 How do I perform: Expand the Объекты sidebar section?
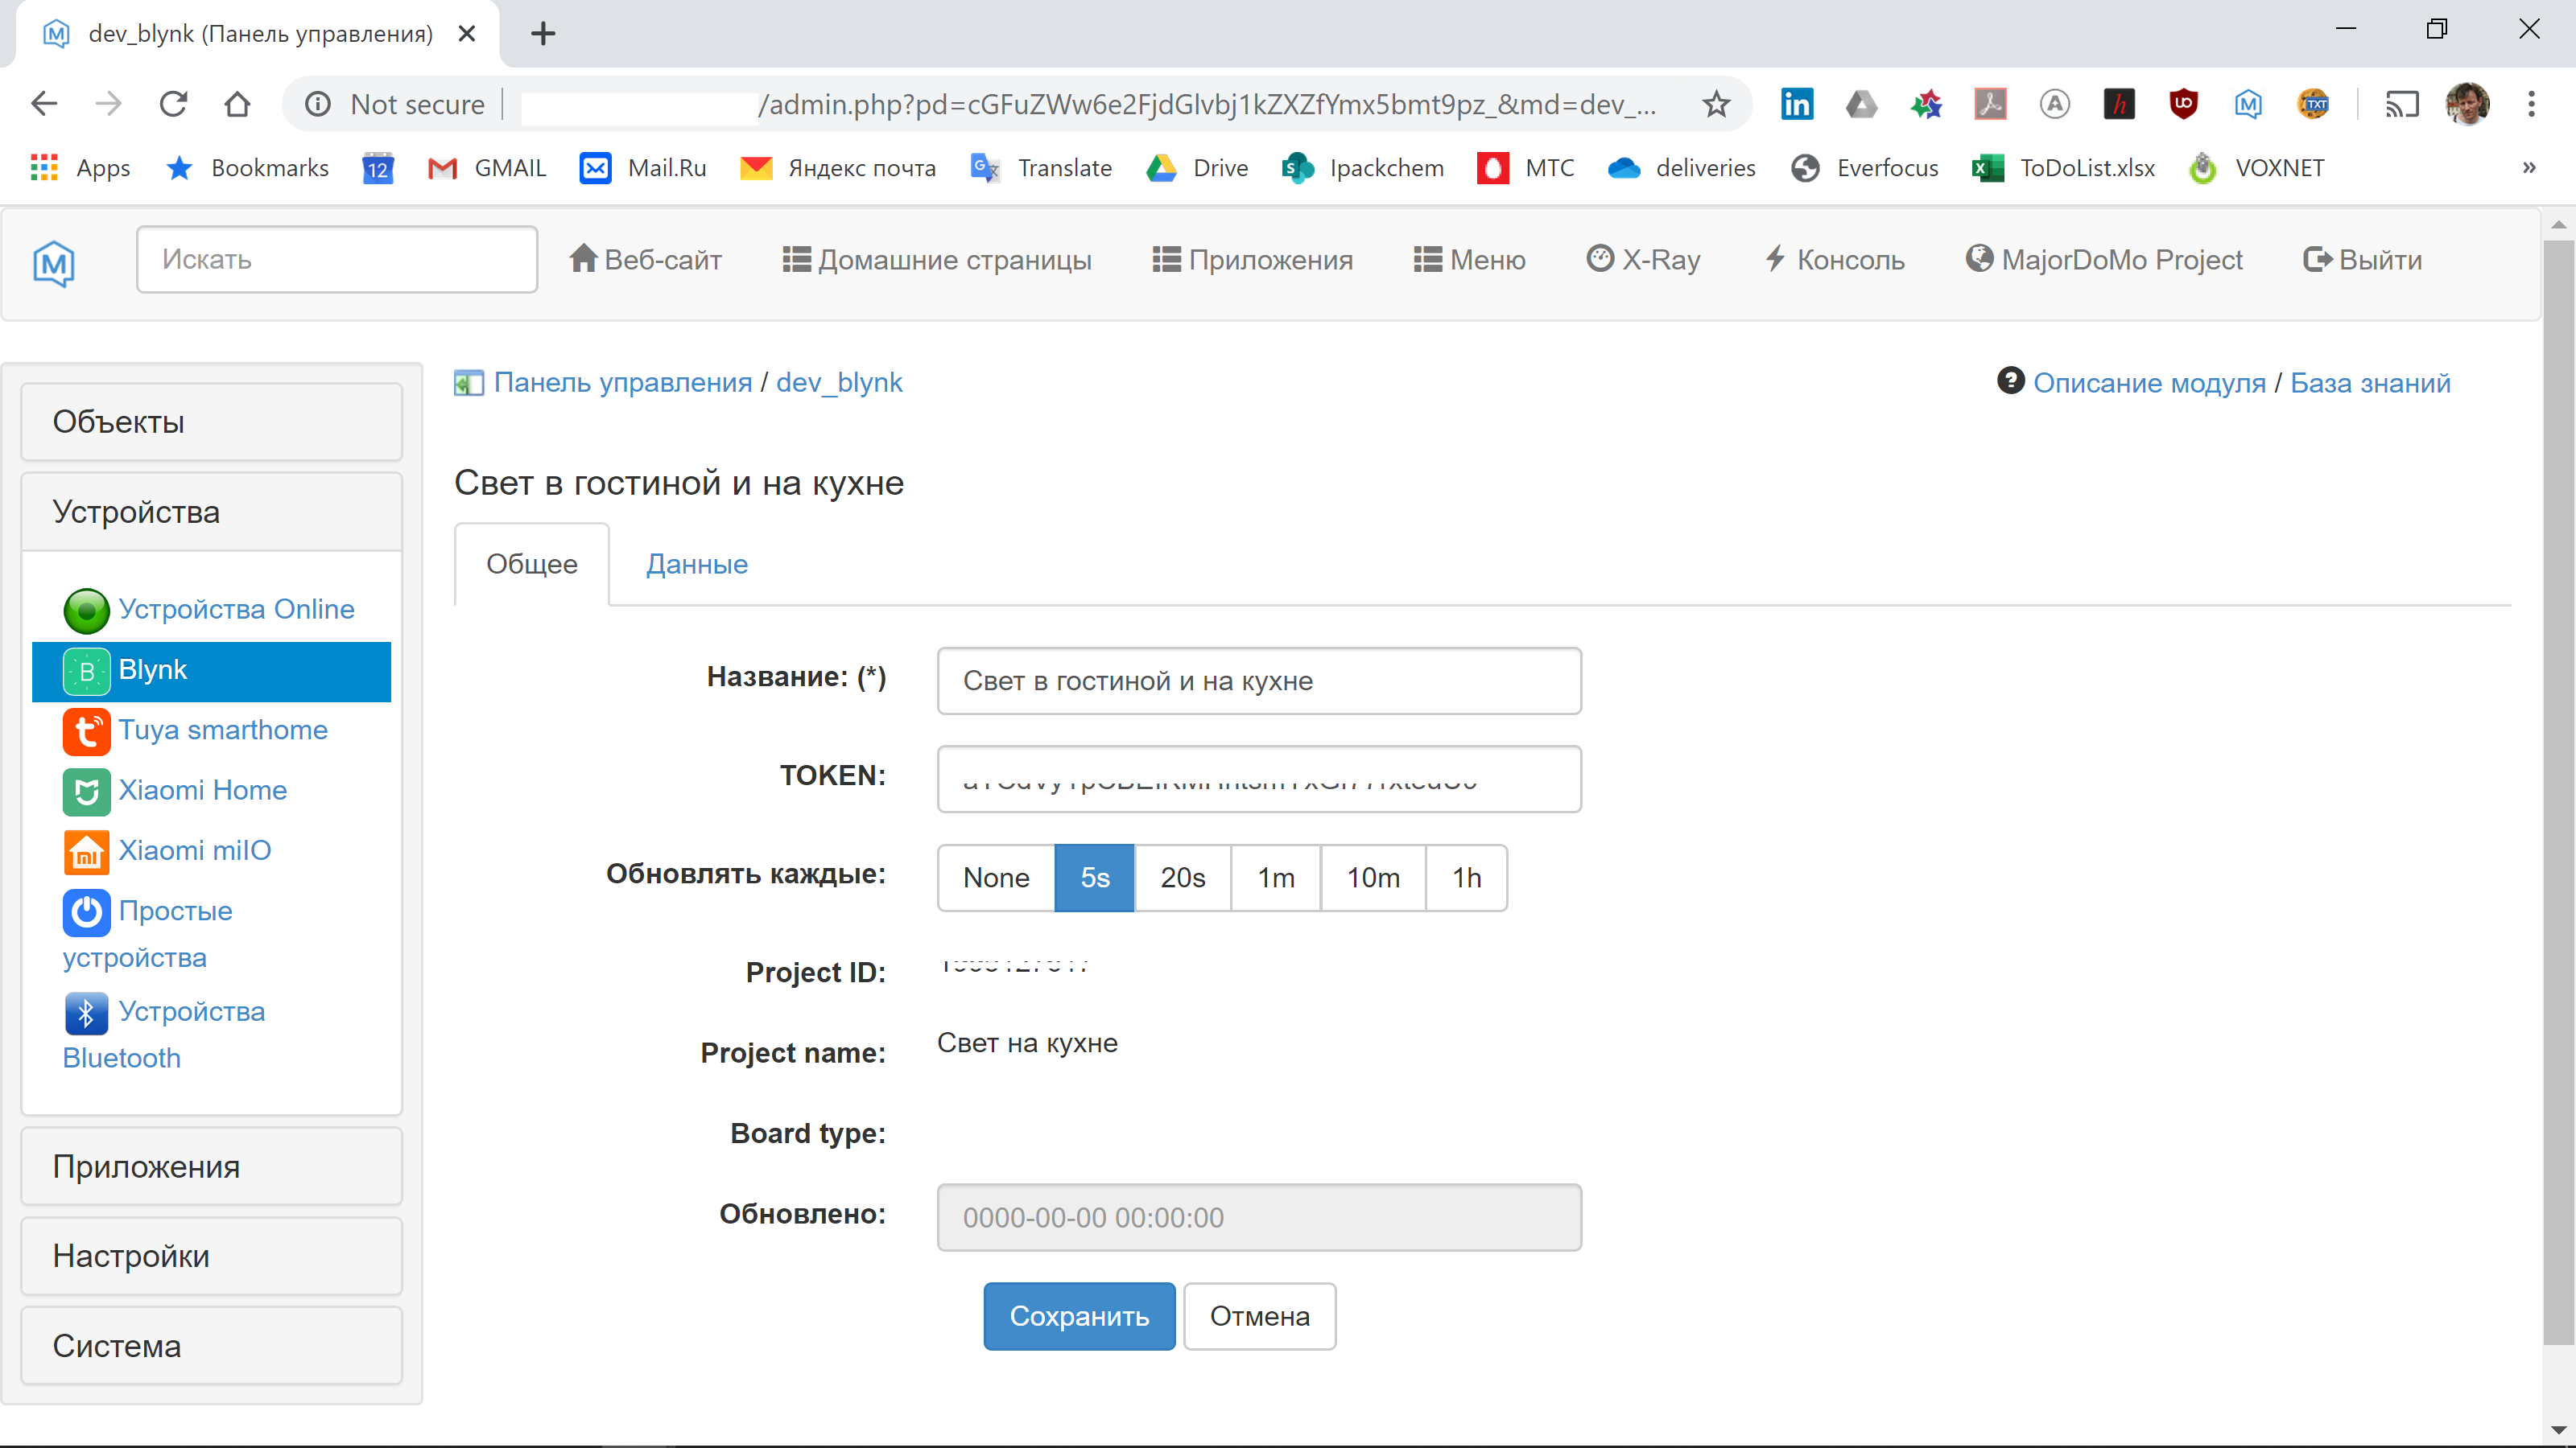tap(211, 422)
